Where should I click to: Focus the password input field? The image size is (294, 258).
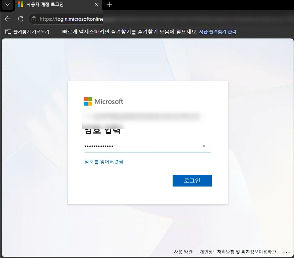coord(148,146)
